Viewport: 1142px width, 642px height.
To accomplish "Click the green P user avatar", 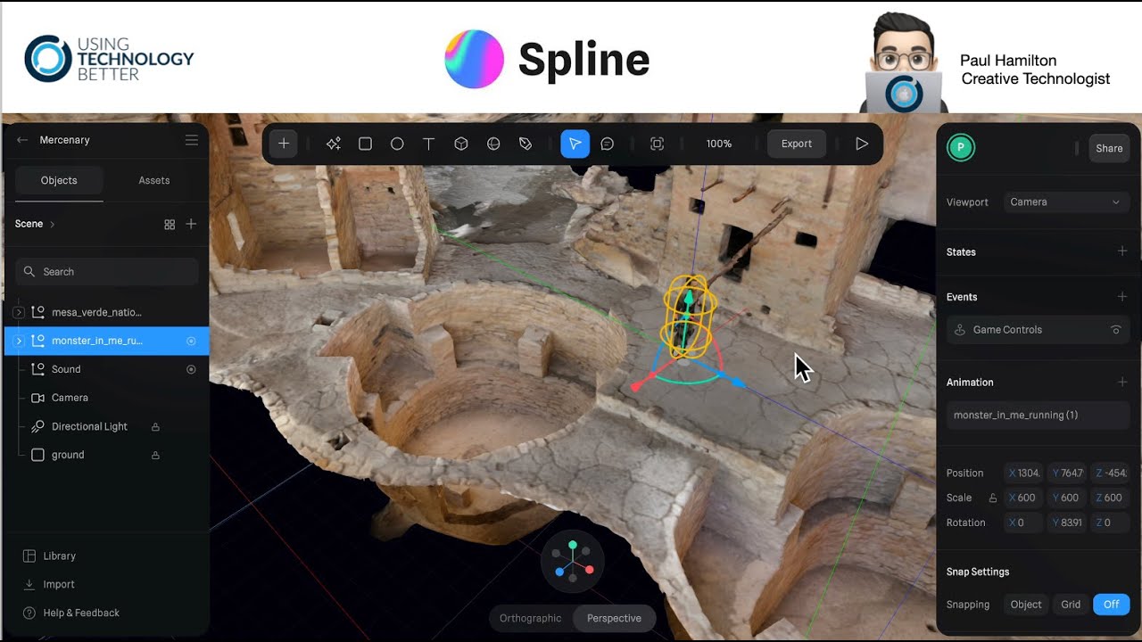I will (x=961, y=148).
